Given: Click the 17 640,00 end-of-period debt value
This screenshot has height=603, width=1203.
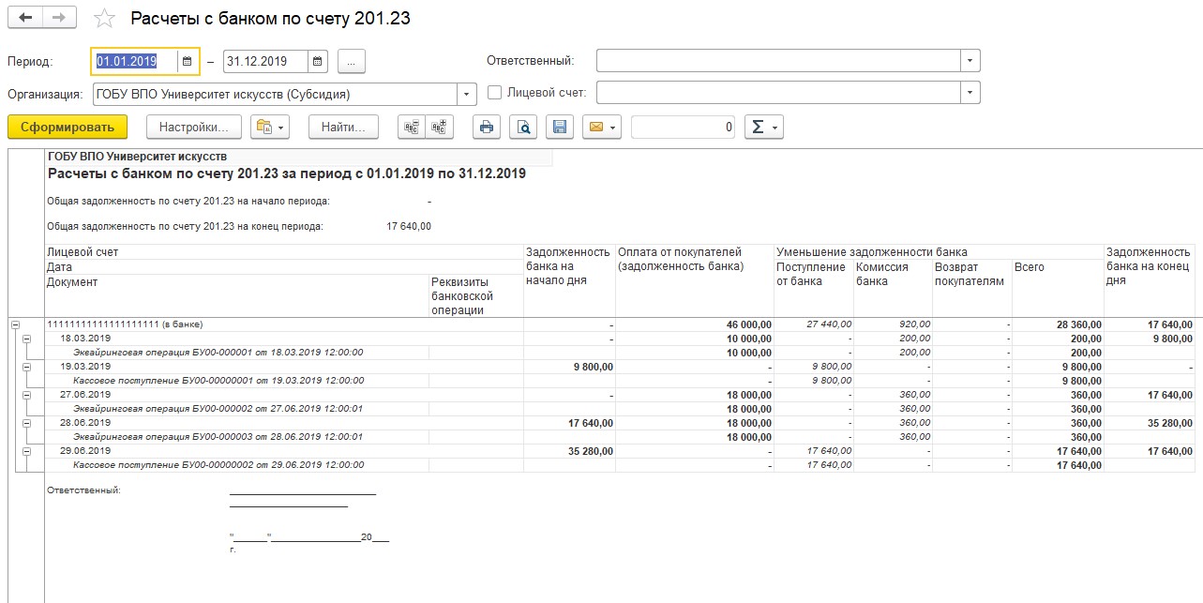Looking at the screenshot, I should tap(409, 226).
